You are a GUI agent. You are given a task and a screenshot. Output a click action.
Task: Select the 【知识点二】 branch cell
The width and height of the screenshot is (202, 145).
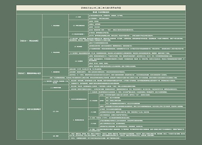click(x=29, y=73)
